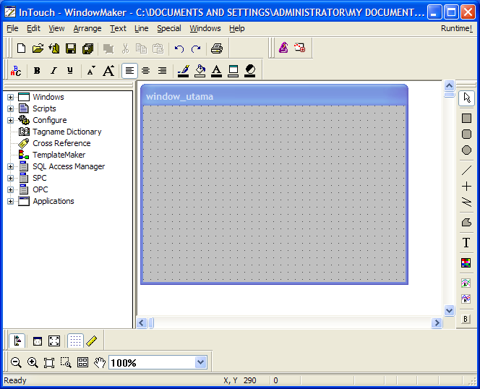Viewport: 480px width, 389px height.
Task: Click the Print icon
Action: click(x=217, y=48)
